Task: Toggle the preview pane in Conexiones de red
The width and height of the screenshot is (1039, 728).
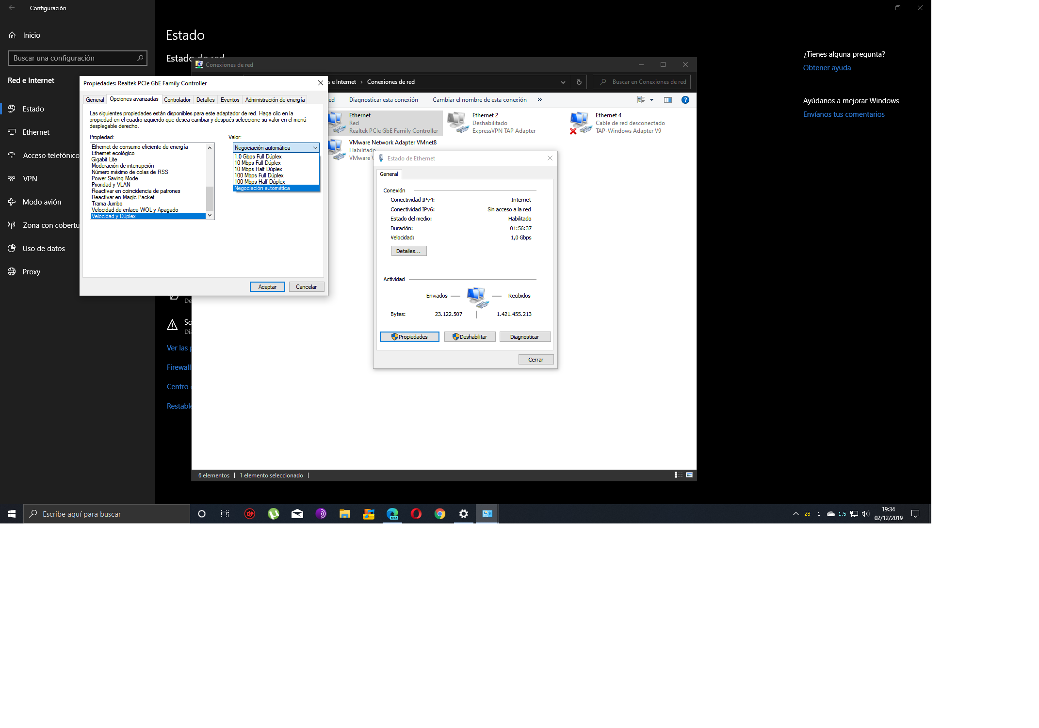Action: coord(668,100)
